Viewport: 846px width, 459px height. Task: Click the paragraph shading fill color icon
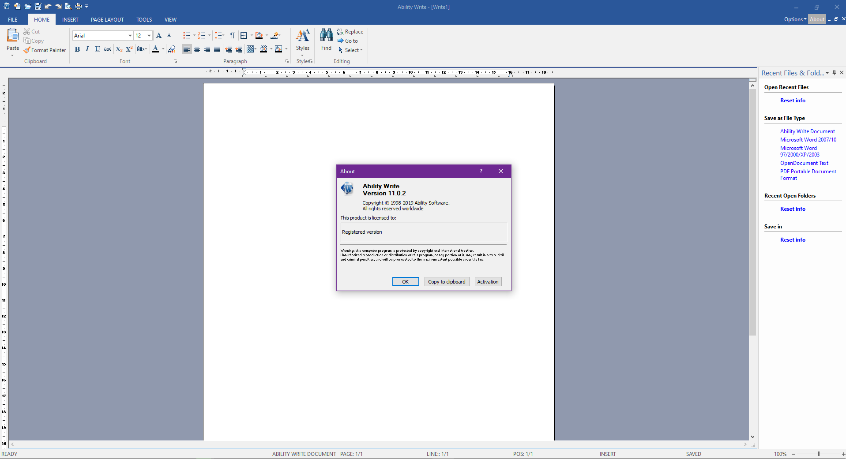[259, 35]
